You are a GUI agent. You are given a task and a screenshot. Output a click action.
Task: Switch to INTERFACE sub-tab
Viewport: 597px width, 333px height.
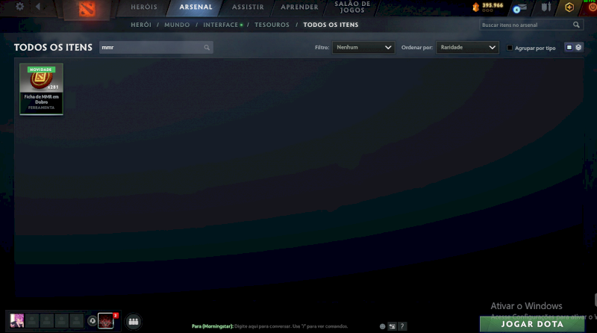[220, 25]
